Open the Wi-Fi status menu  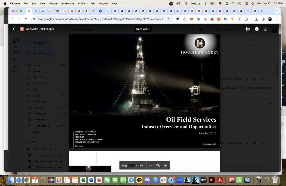pos(220,3)
